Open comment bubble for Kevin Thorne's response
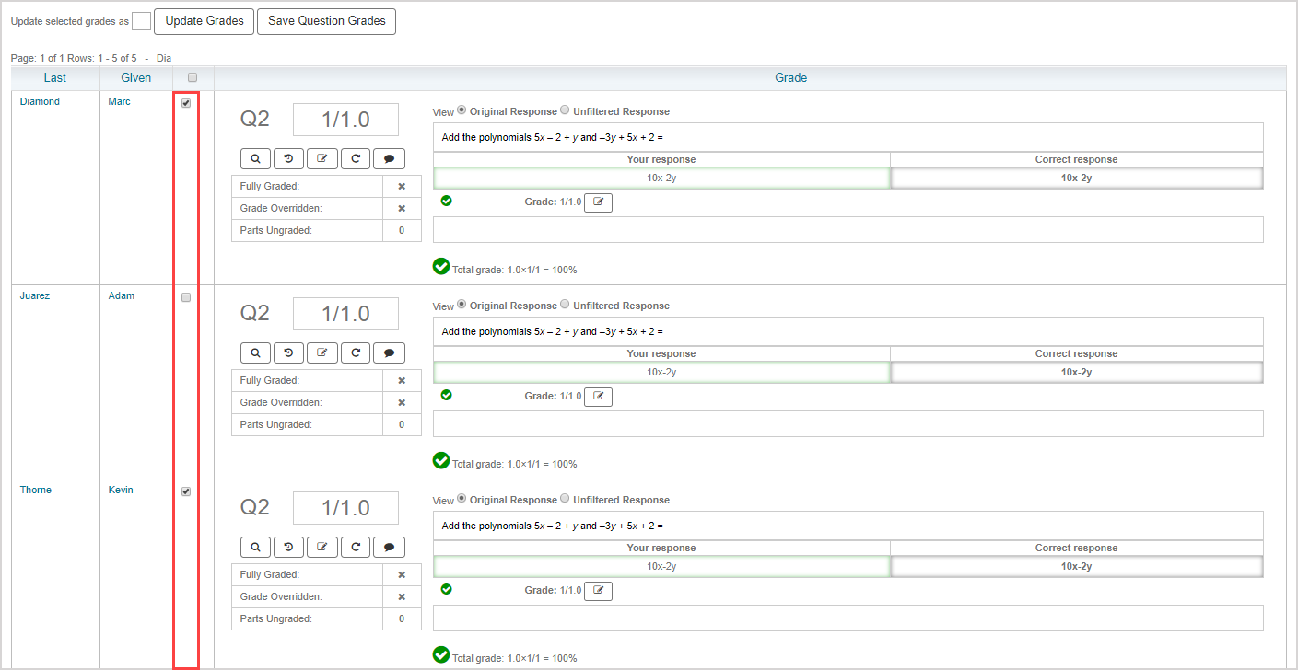This screenshot has width=1298, height=670. point(389,547)
